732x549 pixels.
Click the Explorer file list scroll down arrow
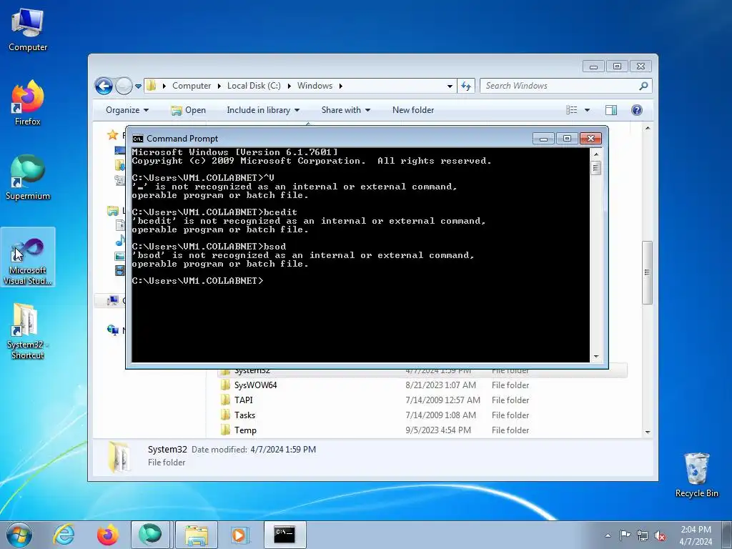(x=648, y=432)
